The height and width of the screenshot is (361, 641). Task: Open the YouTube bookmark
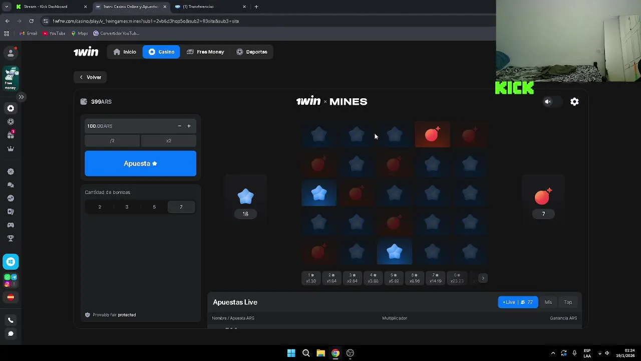click(54, 34)
